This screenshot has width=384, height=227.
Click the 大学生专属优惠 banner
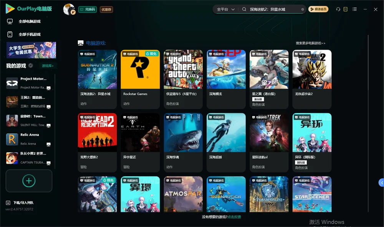click(x=31, y=50)
